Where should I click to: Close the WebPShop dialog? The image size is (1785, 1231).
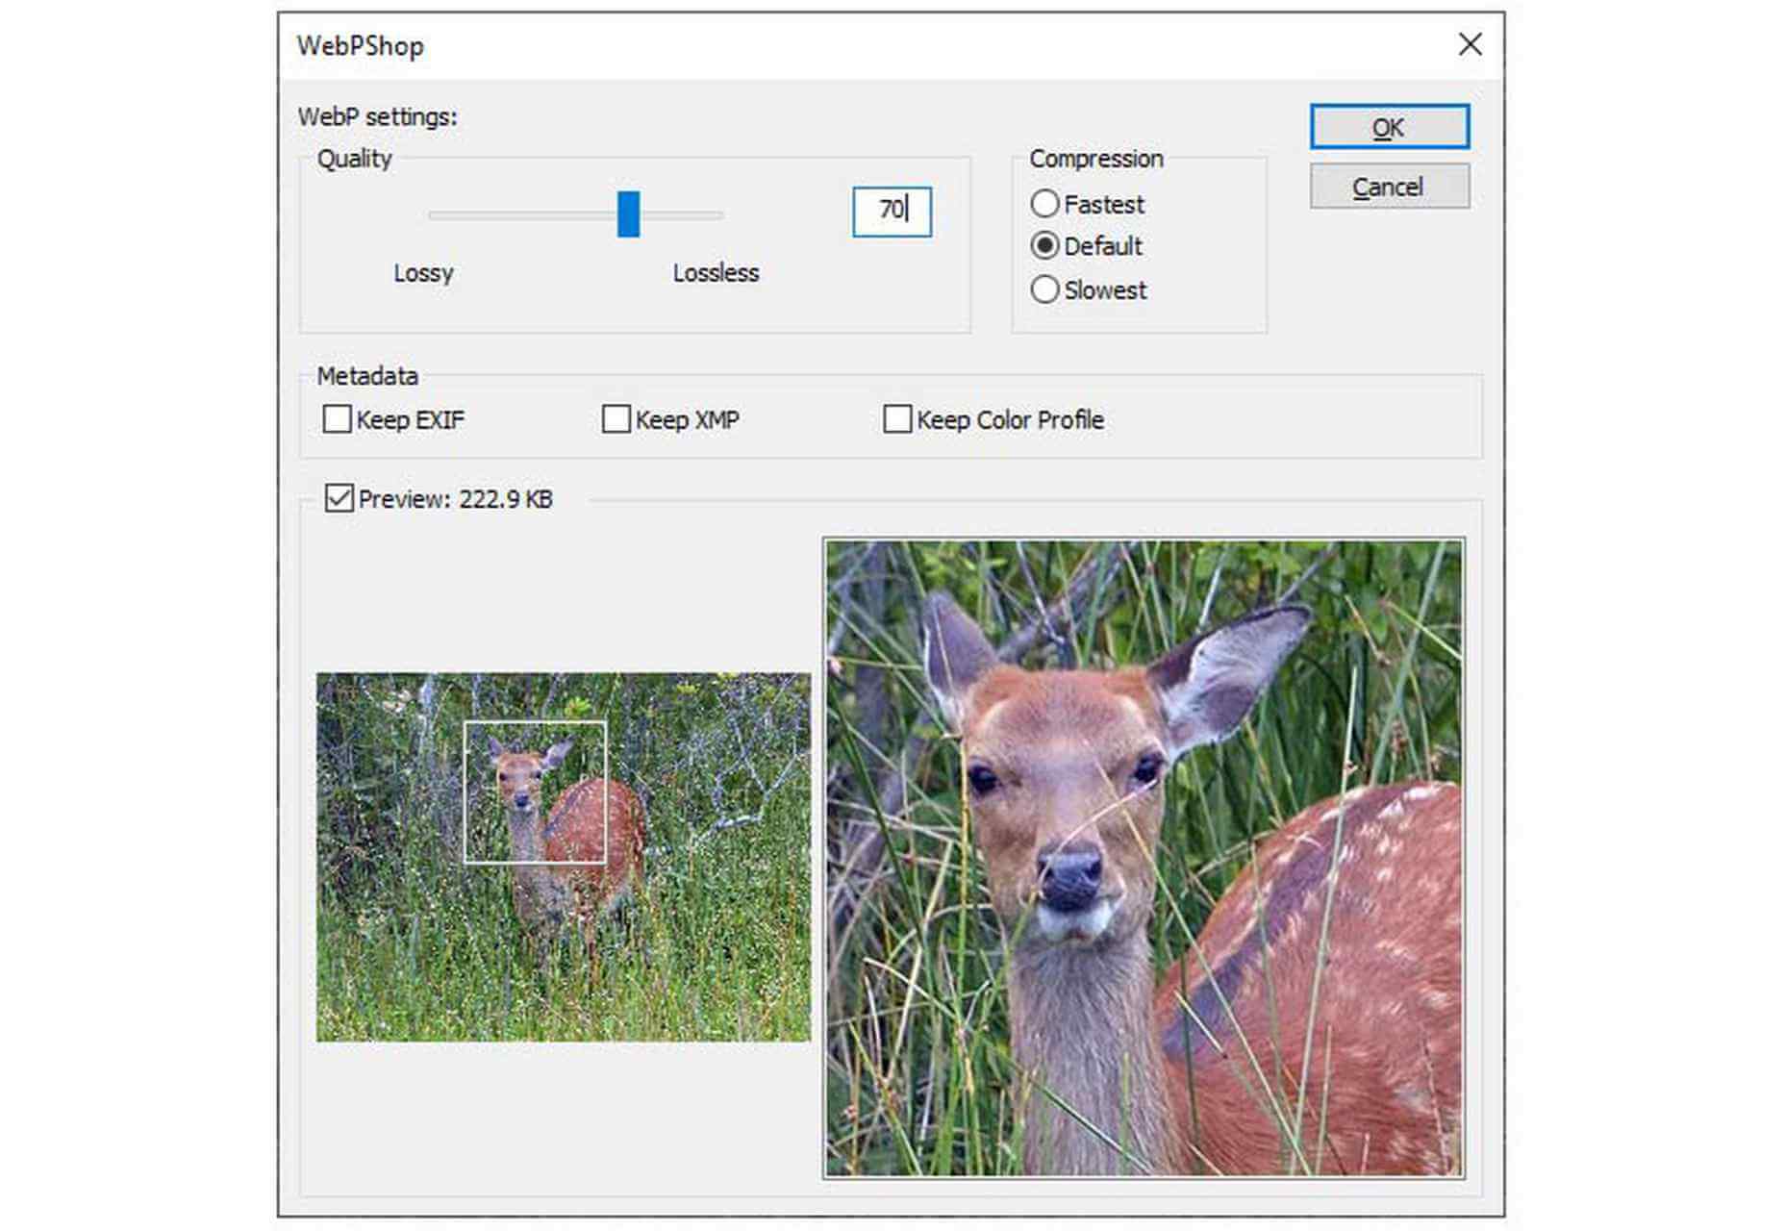click(x=1469, y=44)
